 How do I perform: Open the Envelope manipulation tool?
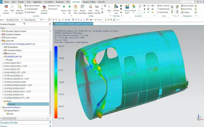185,12
